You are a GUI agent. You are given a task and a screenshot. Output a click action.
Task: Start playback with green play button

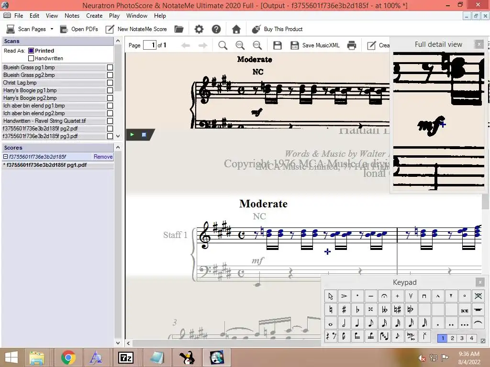pos(132,134)
